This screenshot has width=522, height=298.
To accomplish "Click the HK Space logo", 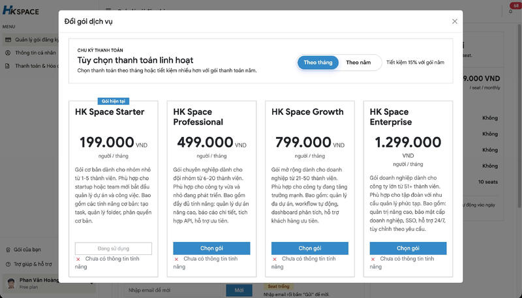I will coord(21,10).
